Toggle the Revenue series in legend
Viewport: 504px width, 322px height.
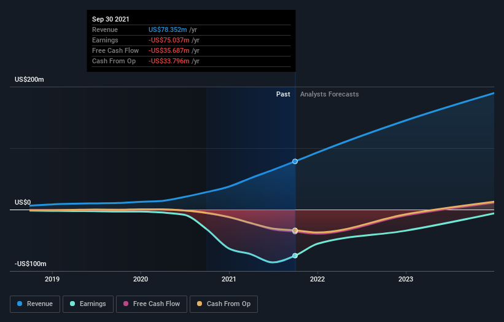[35, 304]
